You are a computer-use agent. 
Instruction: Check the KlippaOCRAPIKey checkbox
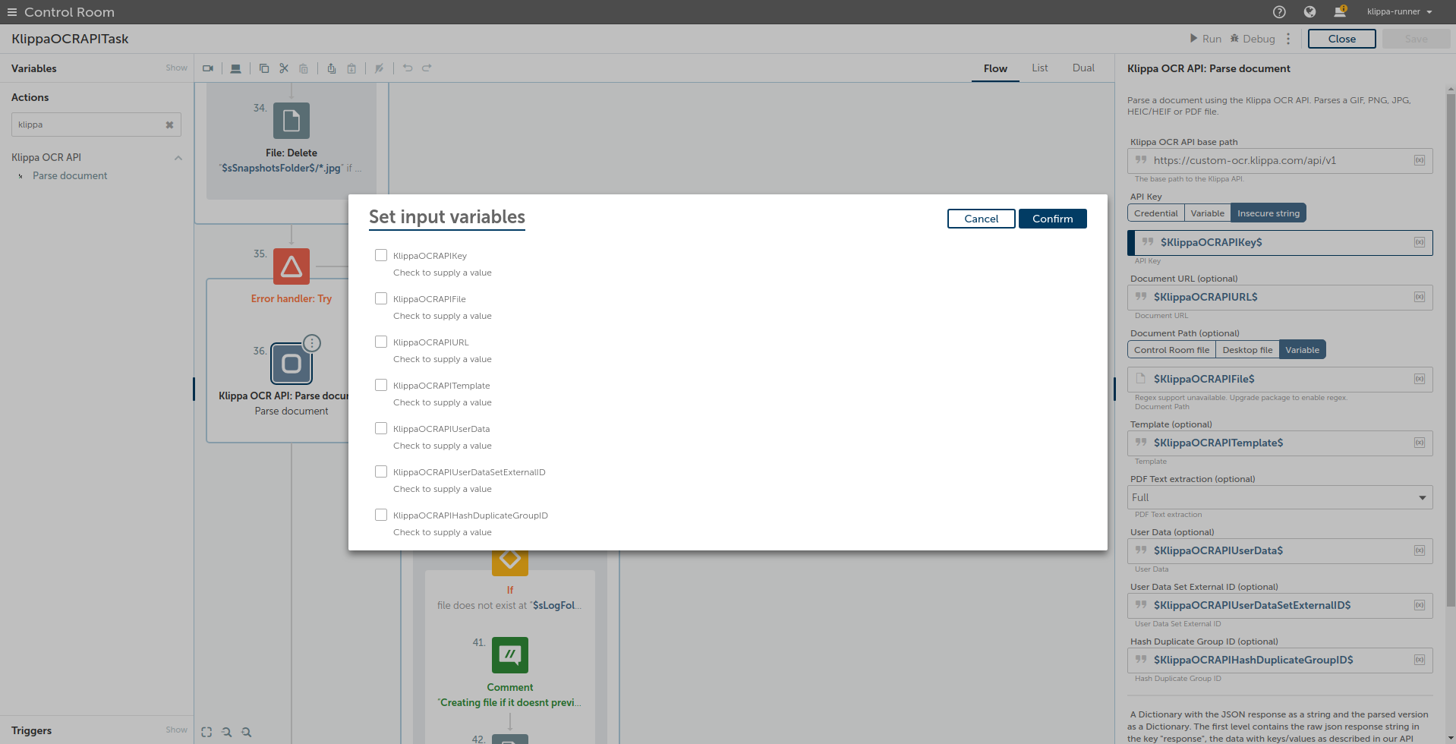point(381,255)
